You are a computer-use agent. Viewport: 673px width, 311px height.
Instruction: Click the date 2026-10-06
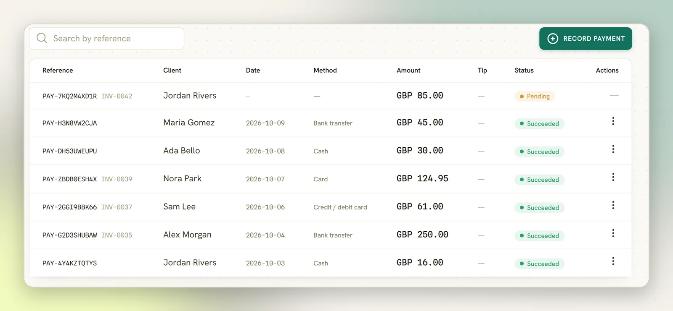pos(265,207)
